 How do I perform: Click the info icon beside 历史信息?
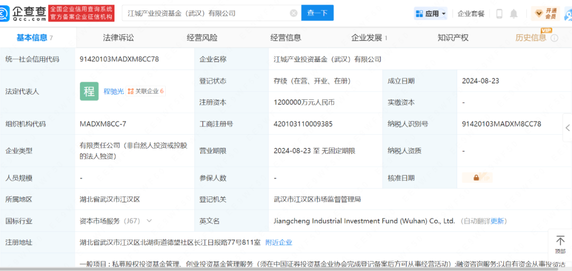pos(555,38)
